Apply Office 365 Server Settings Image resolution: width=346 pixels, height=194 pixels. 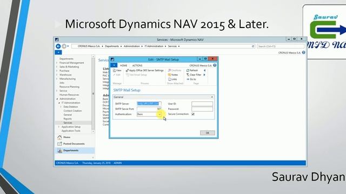coord(144,71)
